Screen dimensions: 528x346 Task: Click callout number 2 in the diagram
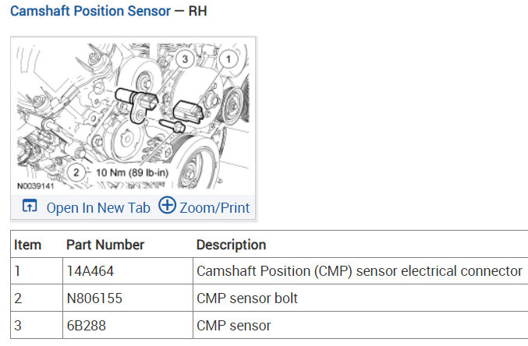(76, 171)
